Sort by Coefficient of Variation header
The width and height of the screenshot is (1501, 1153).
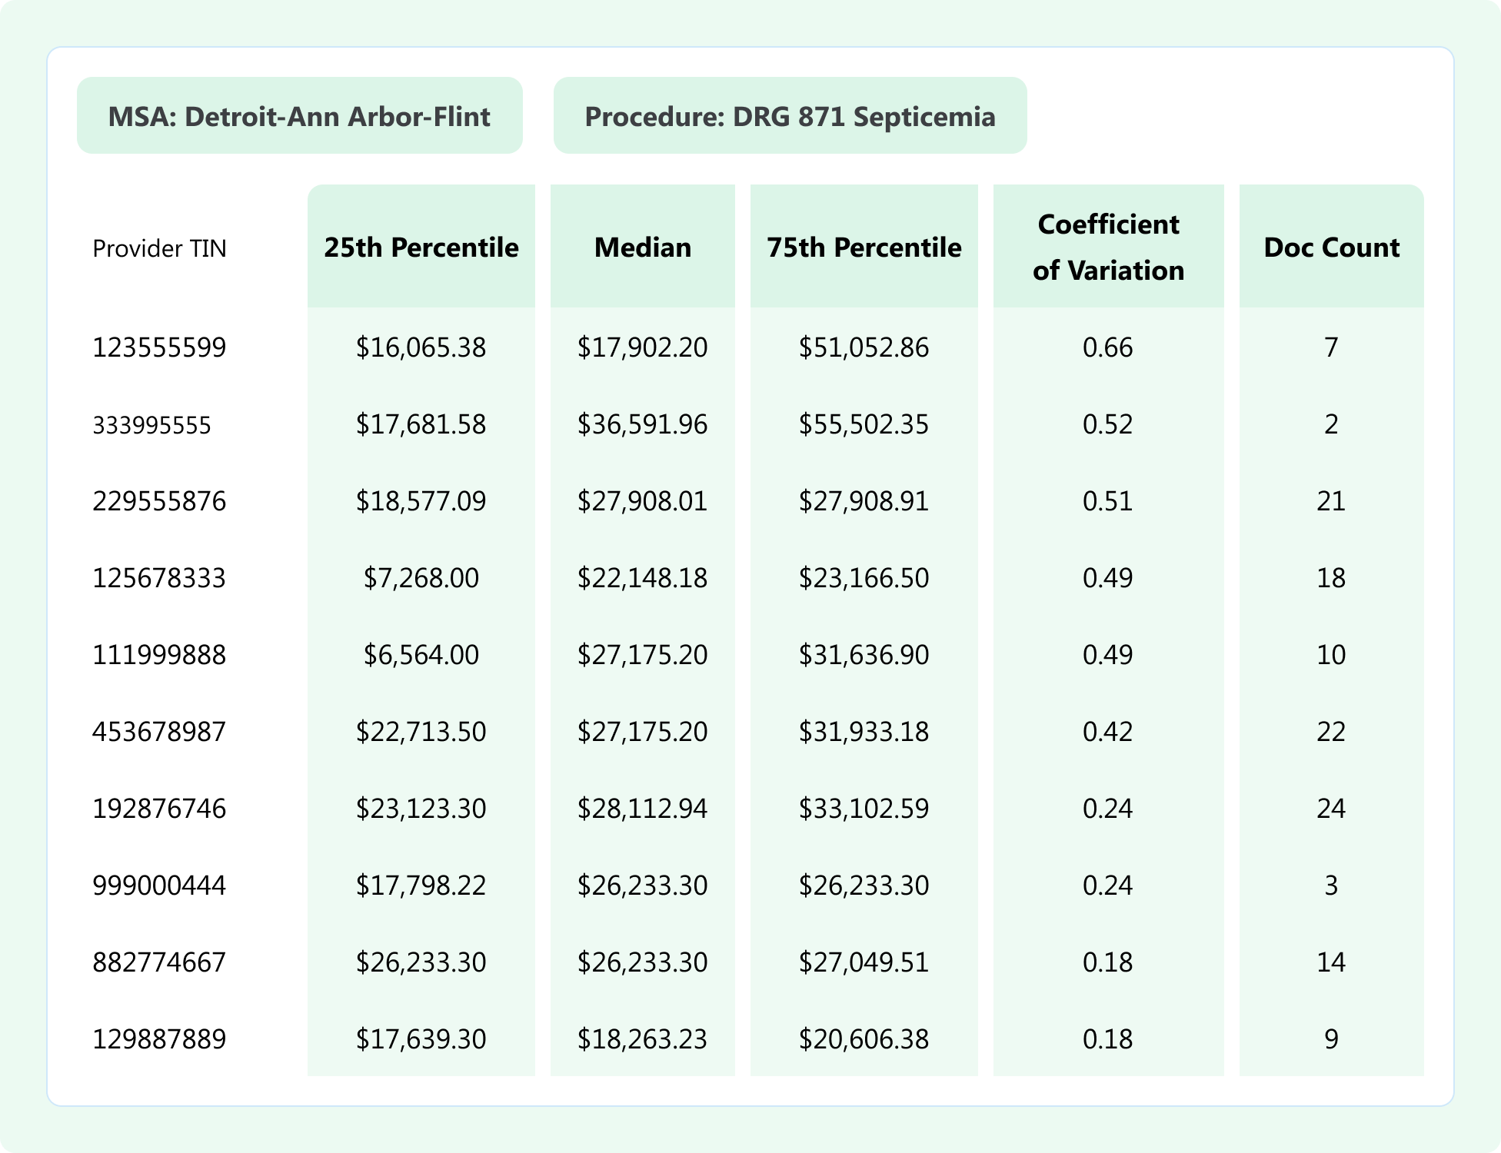point(1108,248)
